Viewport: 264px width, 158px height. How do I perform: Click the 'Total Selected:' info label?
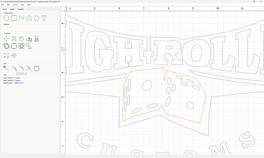point(8,78)
